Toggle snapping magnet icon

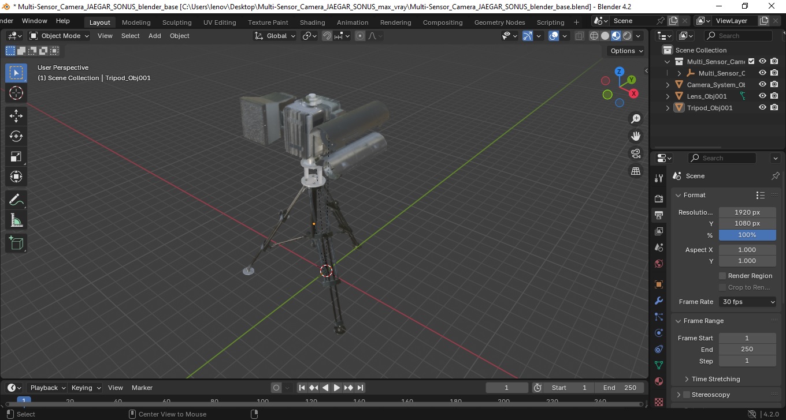coord(327,36)
